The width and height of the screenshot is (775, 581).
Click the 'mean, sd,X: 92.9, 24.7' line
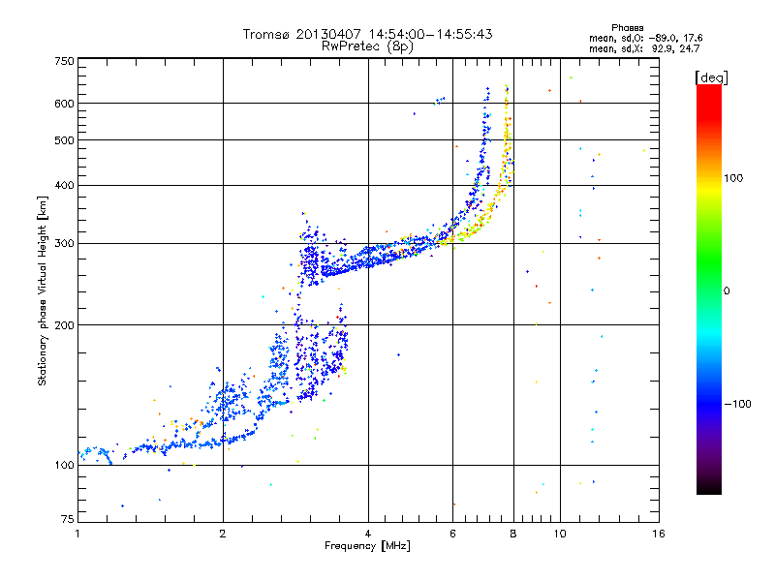click(x=644, y=48)
